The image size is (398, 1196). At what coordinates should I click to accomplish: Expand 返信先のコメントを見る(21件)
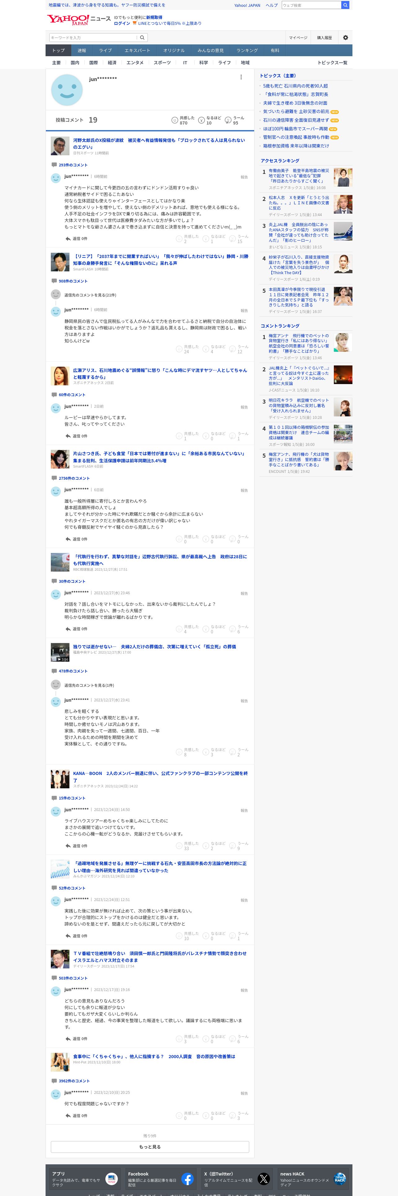pos(90,295)
